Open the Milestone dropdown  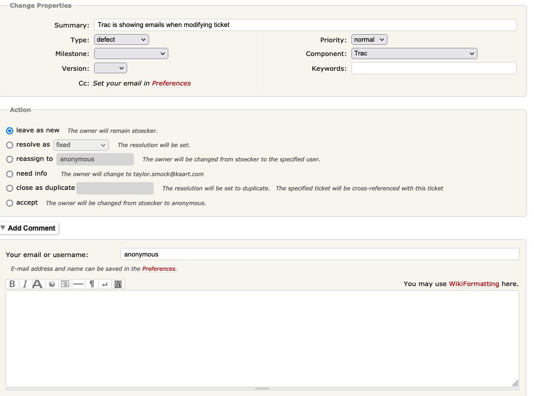click(x=131, y=53)
